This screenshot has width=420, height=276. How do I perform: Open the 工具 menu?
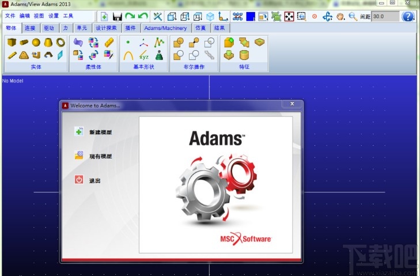(68, 16)
